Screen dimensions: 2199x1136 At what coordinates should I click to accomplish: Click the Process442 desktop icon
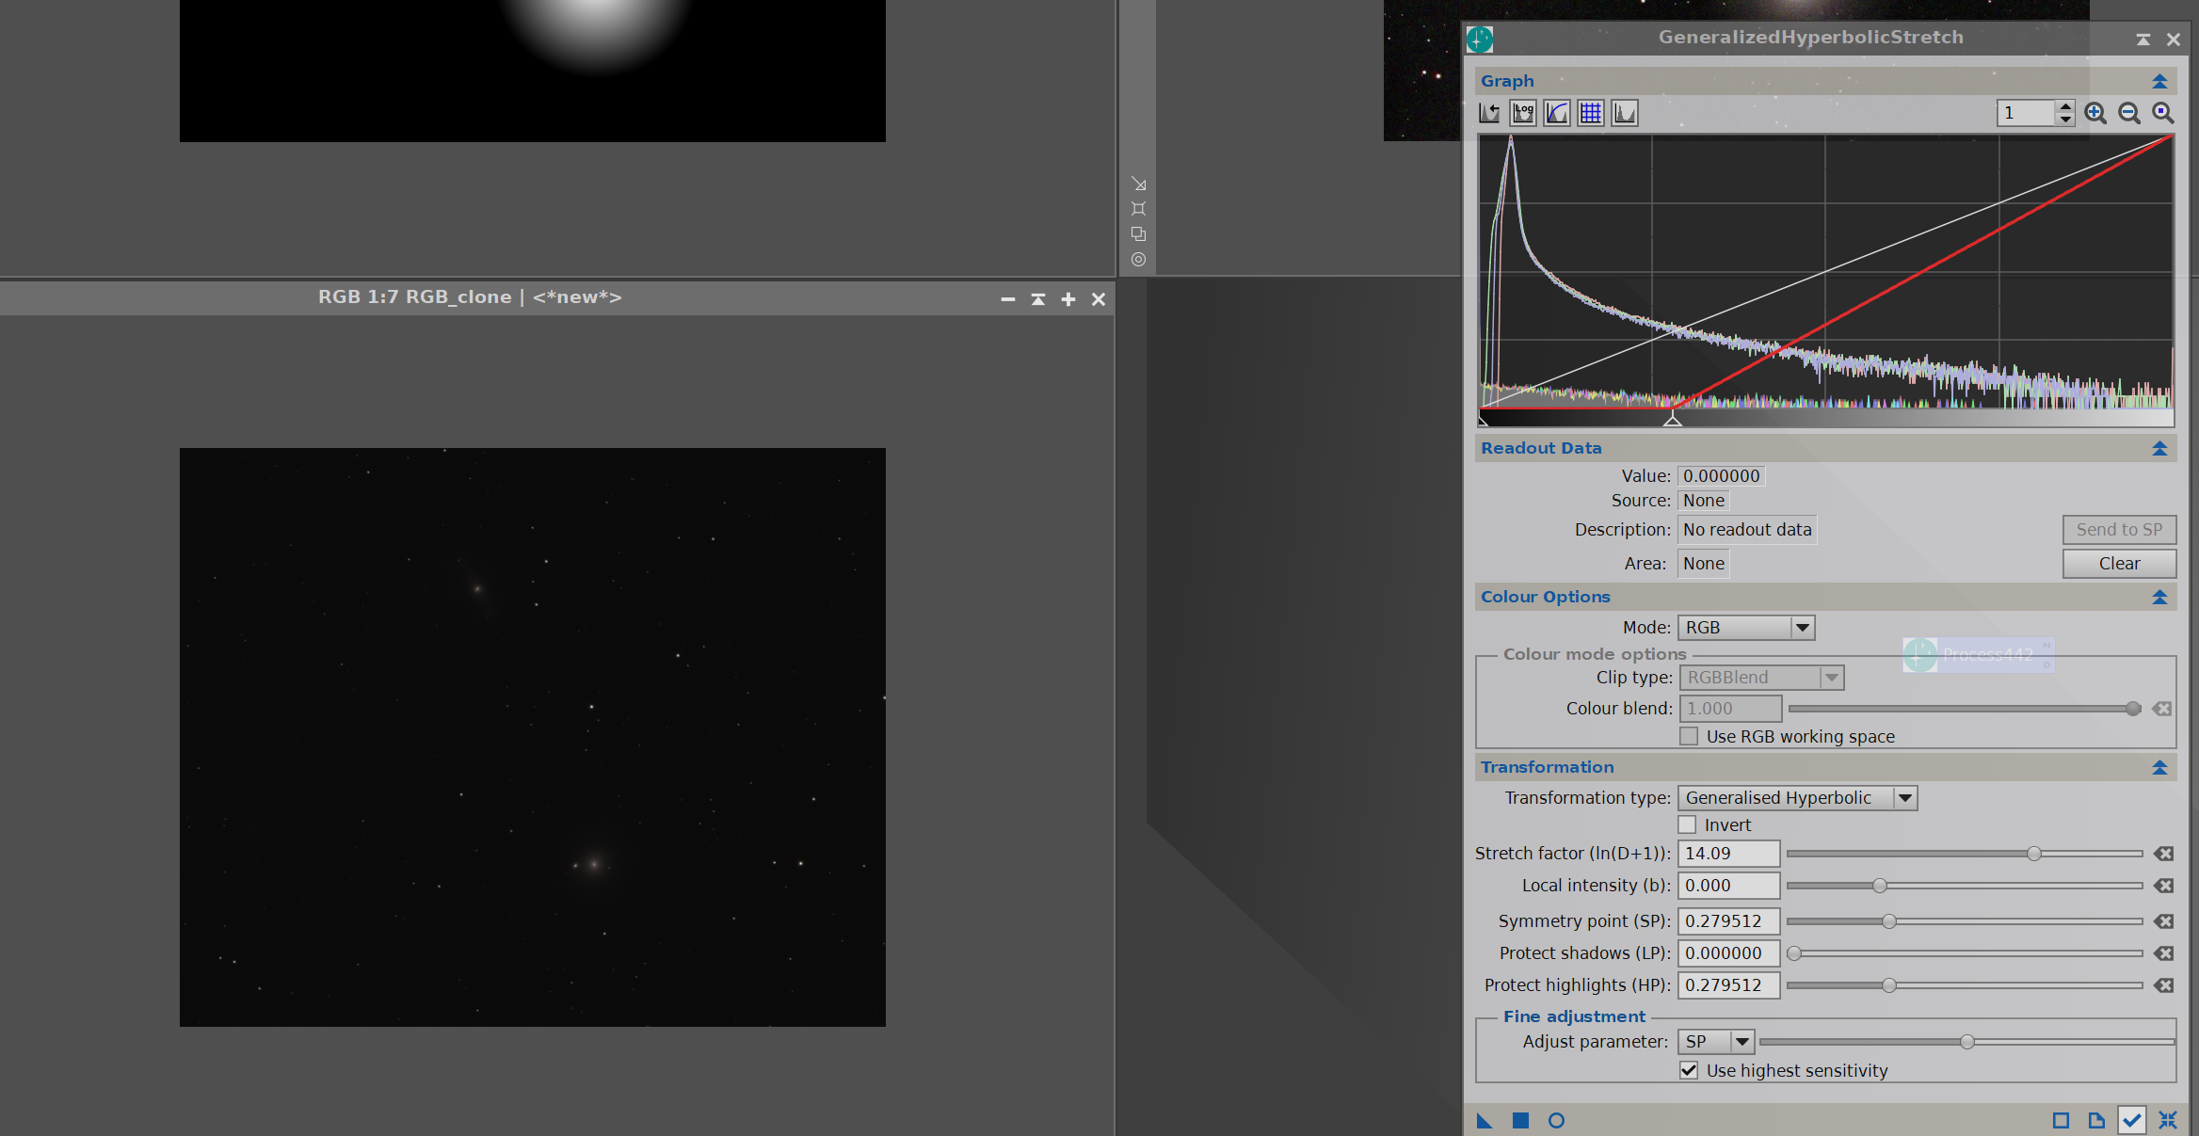pos(1978,655)
